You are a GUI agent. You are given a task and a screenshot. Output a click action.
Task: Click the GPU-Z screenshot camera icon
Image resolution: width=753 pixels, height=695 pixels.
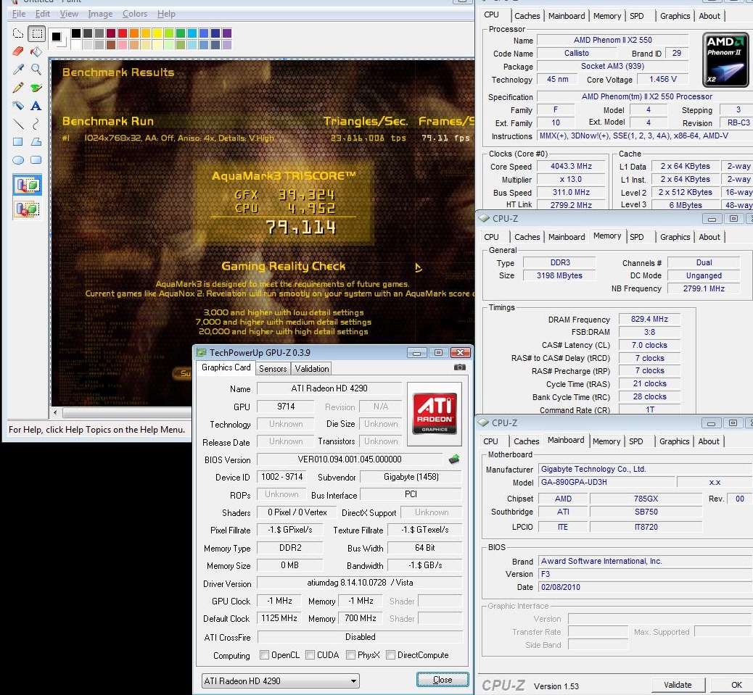(459, 367)
